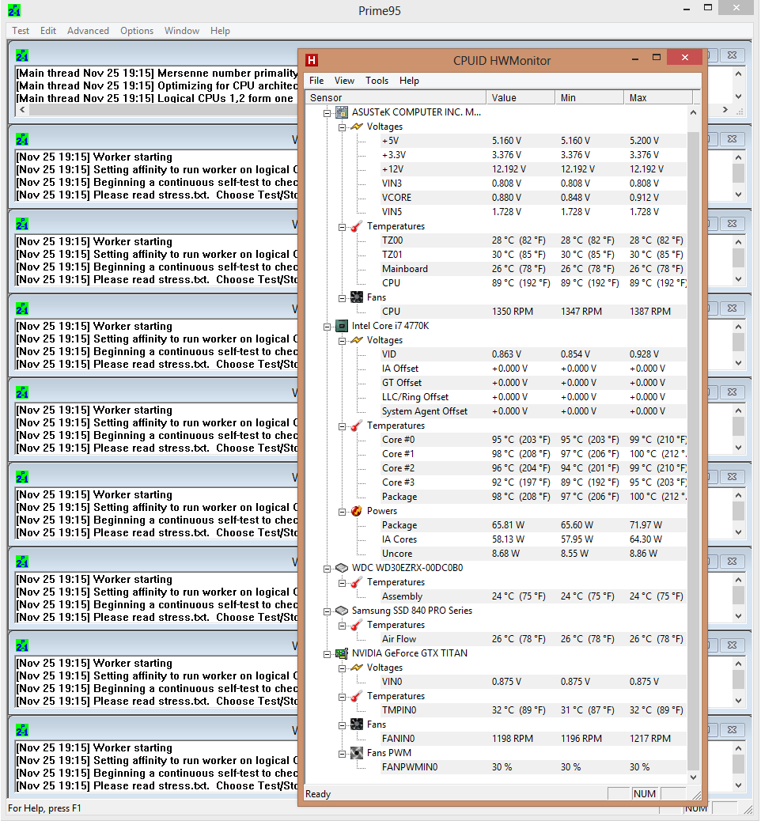Image resolution: width=761 pixels, height=821 pixels.
Task: Click the fan icon under NVIDIA Fans
Action: [x=357, y=725]
